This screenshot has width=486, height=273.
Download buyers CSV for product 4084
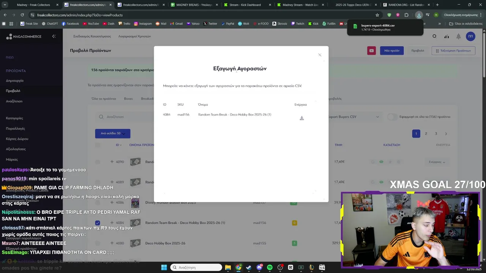click(x=302, y=118)
